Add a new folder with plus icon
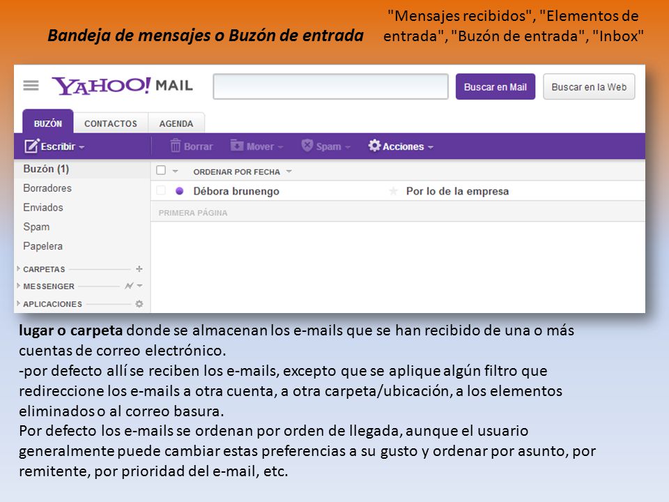The width and height of the screenshot is (669, 502). coord(139,269)
